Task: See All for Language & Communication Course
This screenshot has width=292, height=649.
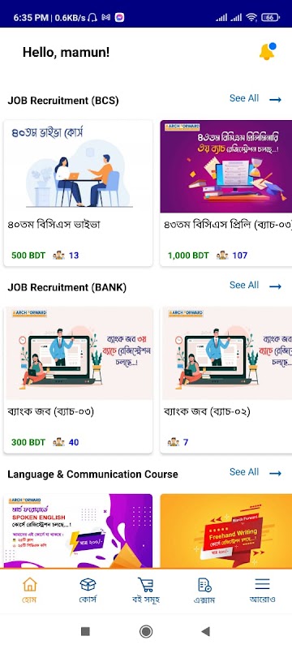Action: coord(244,472)
